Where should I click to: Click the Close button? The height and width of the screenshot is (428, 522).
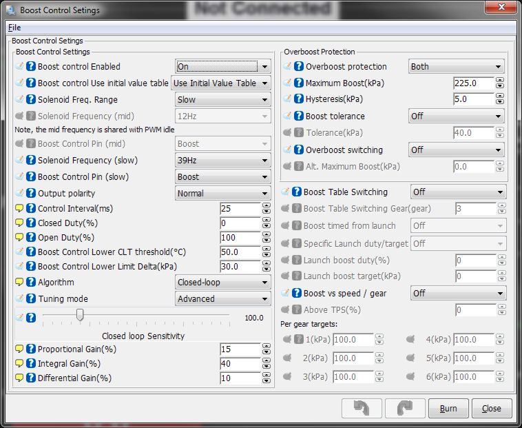pos(491,408)
